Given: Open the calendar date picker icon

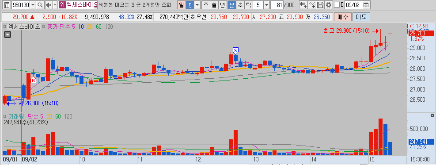Looking at the screenshot, I should tap(366, 5).
